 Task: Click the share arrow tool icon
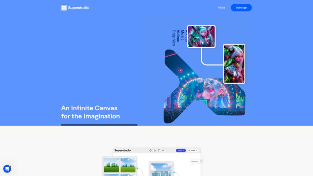tap(163, 150)
